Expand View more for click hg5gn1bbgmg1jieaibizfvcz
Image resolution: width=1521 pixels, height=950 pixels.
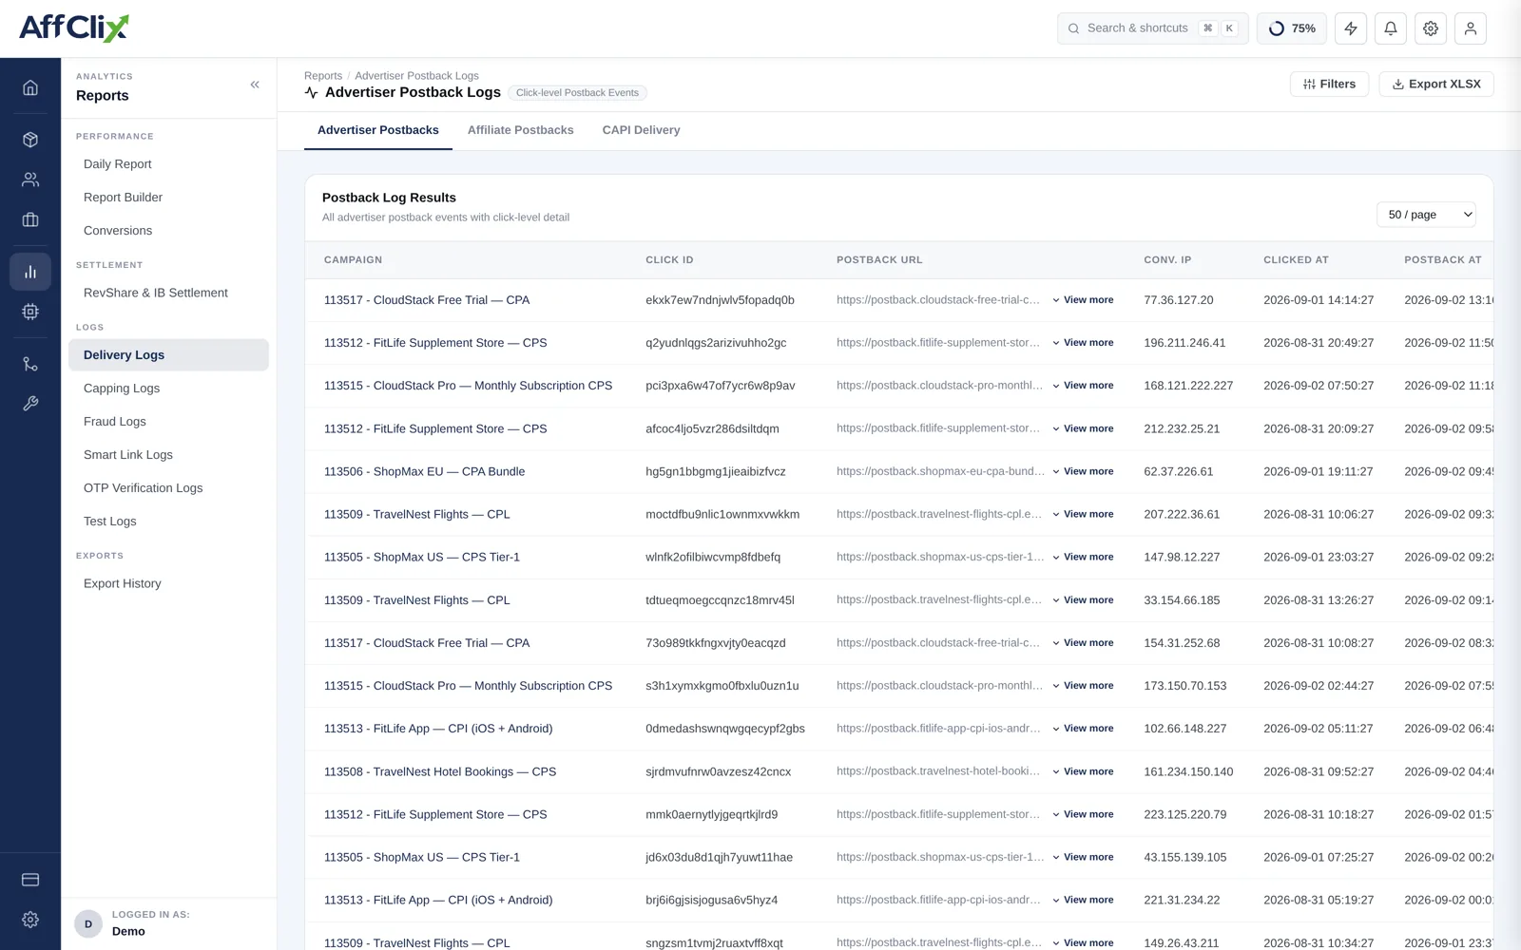(1083, 471)
